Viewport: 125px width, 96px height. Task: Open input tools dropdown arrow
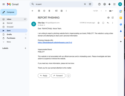pyautogui.click(x=112, y=11)
